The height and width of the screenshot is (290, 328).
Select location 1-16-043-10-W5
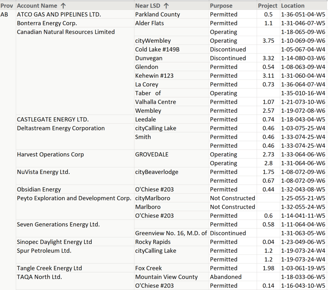(x=303, y=286)
